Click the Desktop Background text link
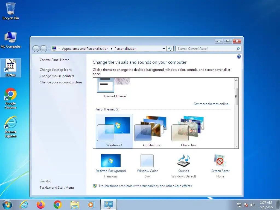Viewport: 280px width, 210px height. point(110,171)
